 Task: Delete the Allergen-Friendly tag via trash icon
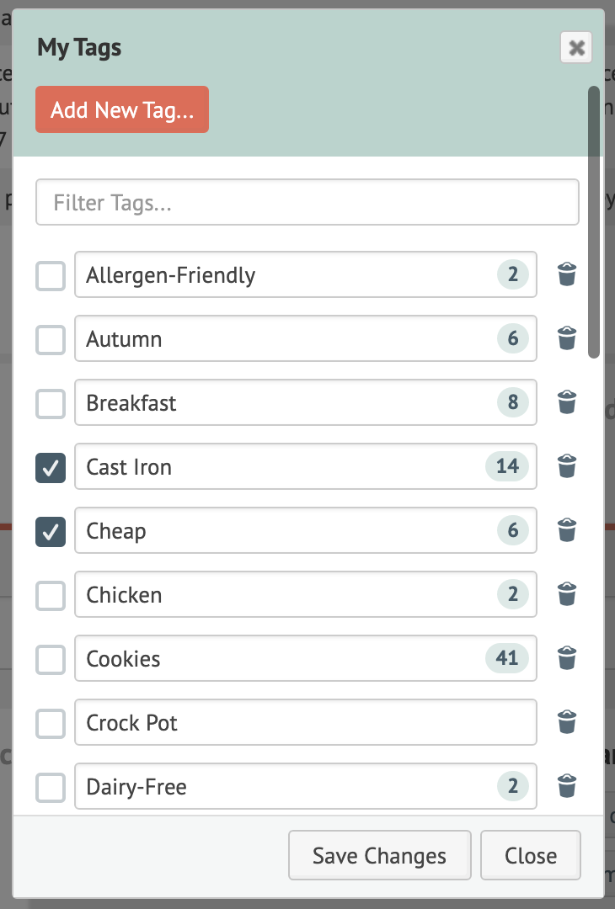[x=567, y=274]
